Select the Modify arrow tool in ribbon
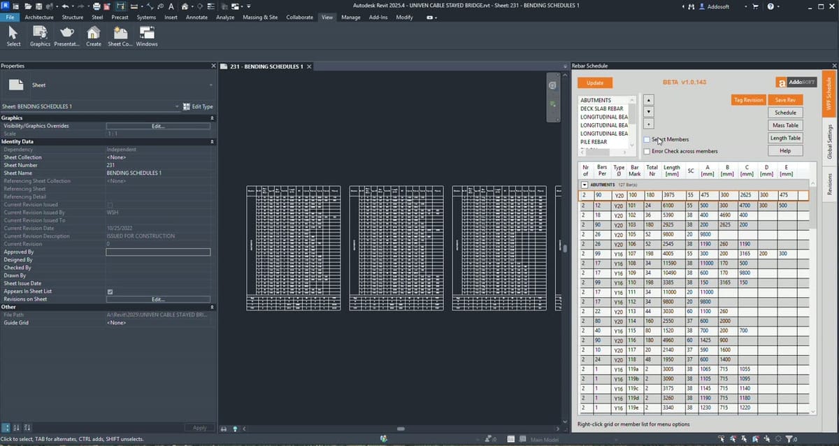The width and height of the screenshot is (839, 446). (x=13, y=36)
